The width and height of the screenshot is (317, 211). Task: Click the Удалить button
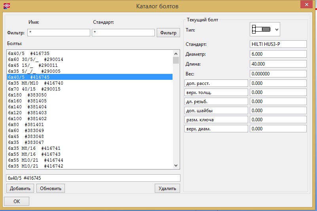[167, 188]
